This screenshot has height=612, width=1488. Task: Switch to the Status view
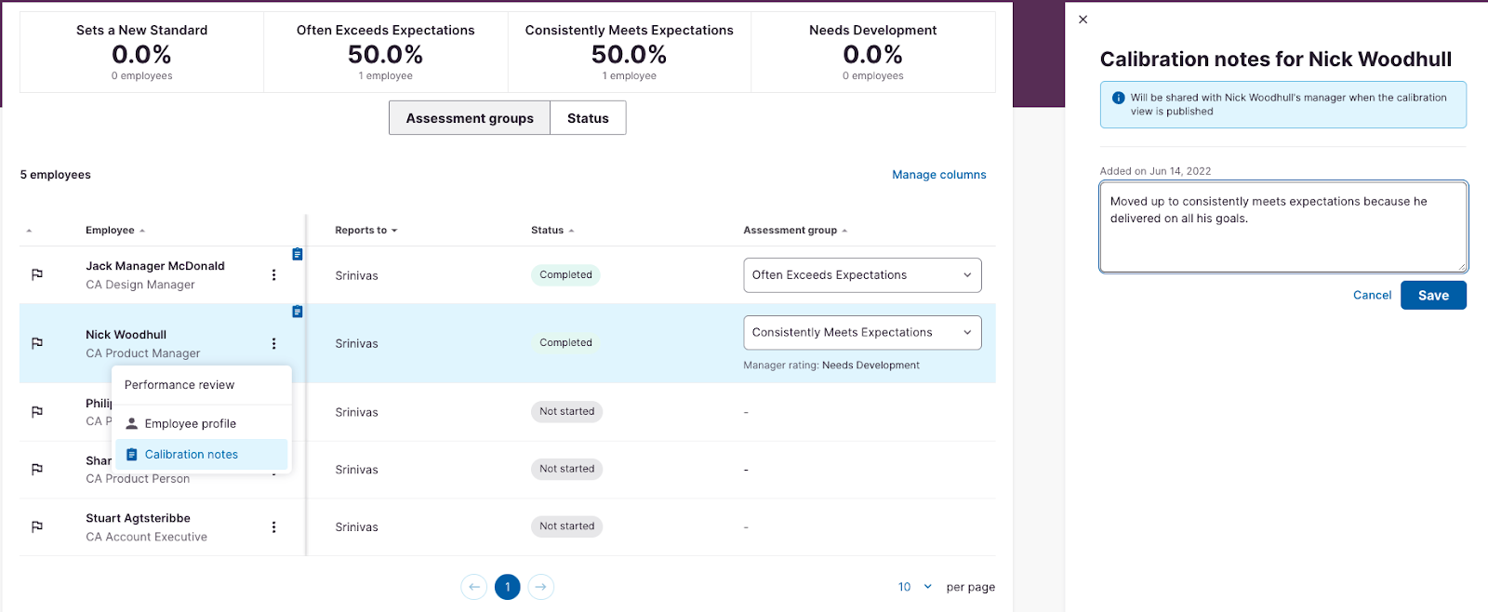click(588, 118)
